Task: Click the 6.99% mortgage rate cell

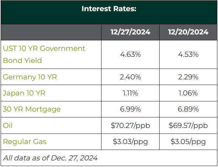Action: click(130, 109)
